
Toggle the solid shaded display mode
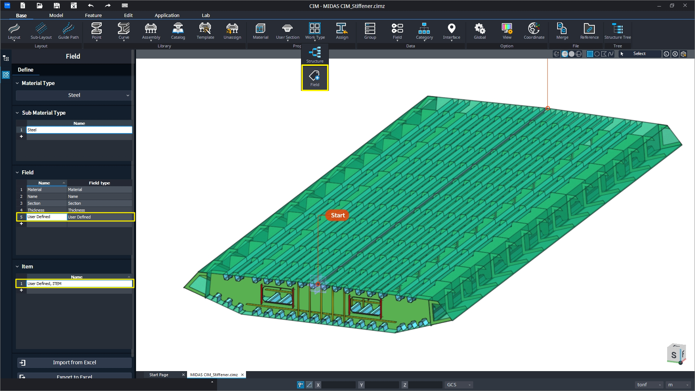click(572, 54)
